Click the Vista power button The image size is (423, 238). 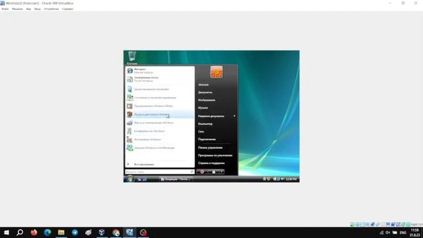coord(202,172)
